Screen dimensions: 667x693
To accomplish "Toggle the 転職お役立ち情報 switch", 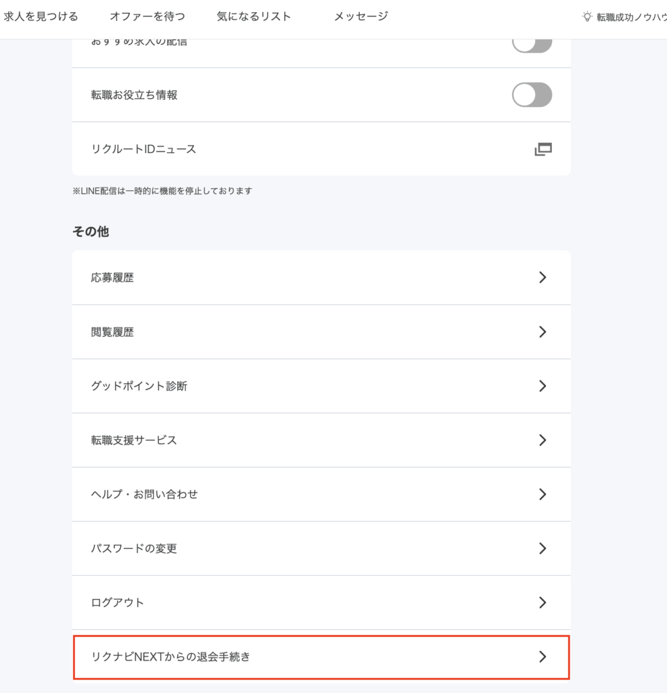I will coord(532,95).
